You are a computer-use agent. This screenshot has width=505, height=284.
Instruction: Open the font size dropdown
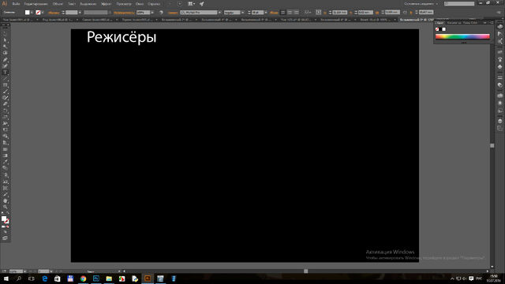click(x=266, y=13)
